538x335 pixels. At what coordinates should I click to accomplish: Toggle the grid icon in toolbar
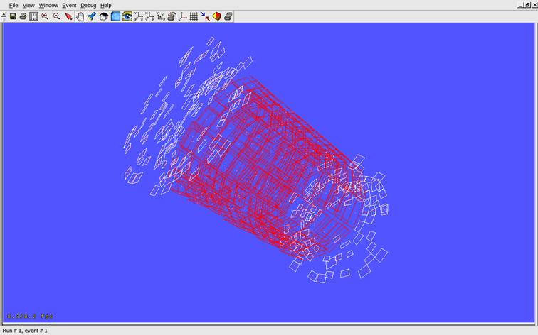(194, 16)
